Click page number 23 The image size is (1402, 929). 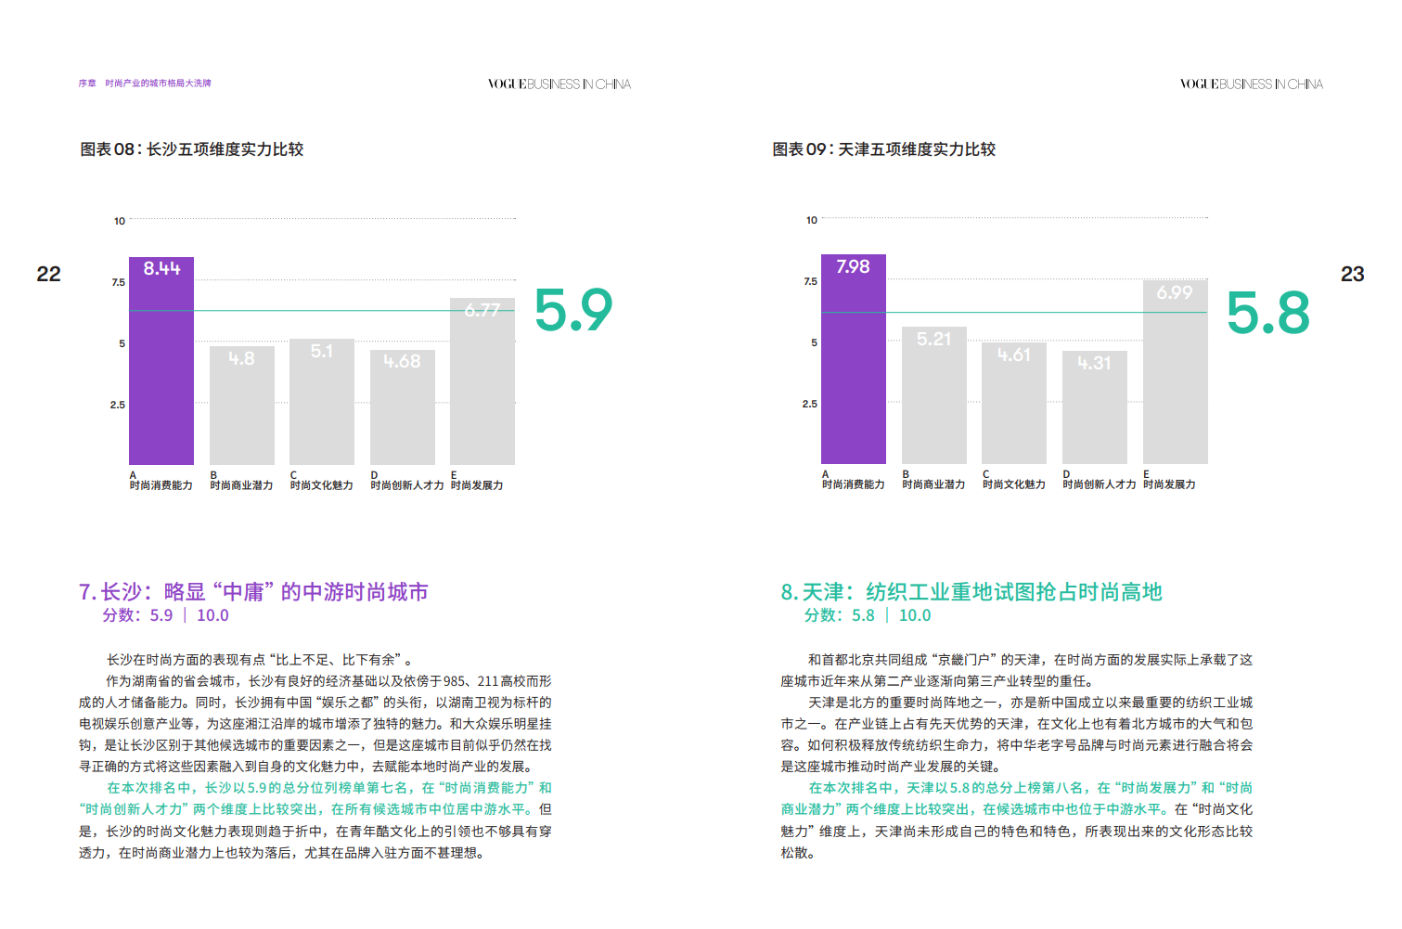coord(1352,274)
